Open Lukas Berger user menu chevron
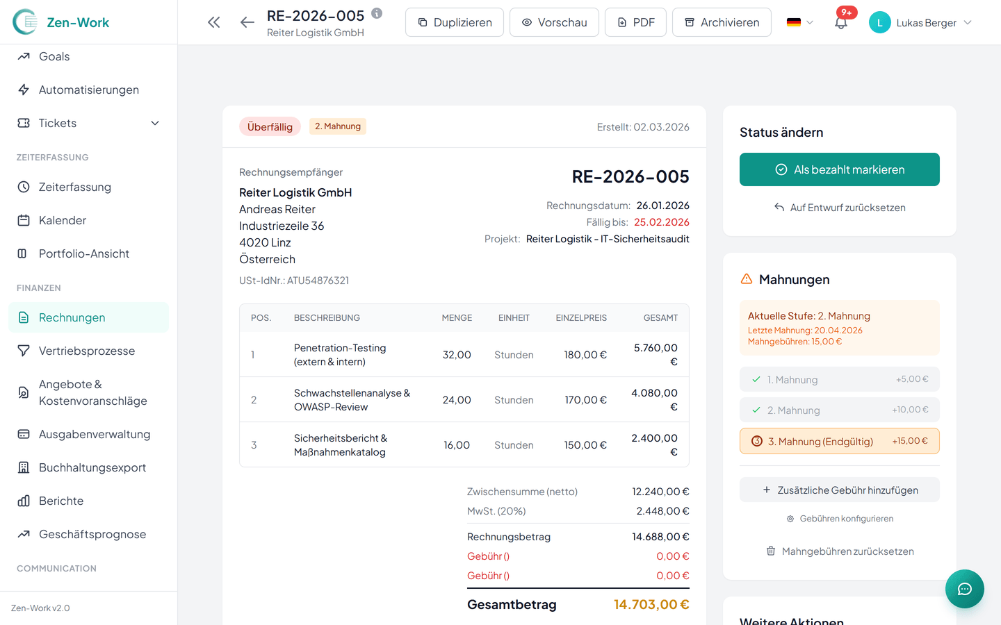Screen dimensions: 1001x625 tap(968, 22)
